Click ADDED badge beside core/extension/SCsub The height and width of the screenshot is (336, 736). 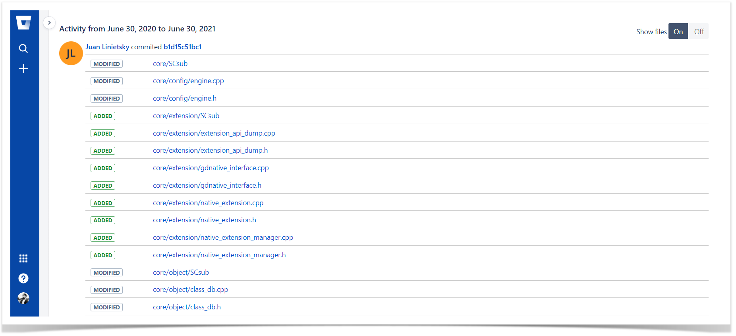103,116
